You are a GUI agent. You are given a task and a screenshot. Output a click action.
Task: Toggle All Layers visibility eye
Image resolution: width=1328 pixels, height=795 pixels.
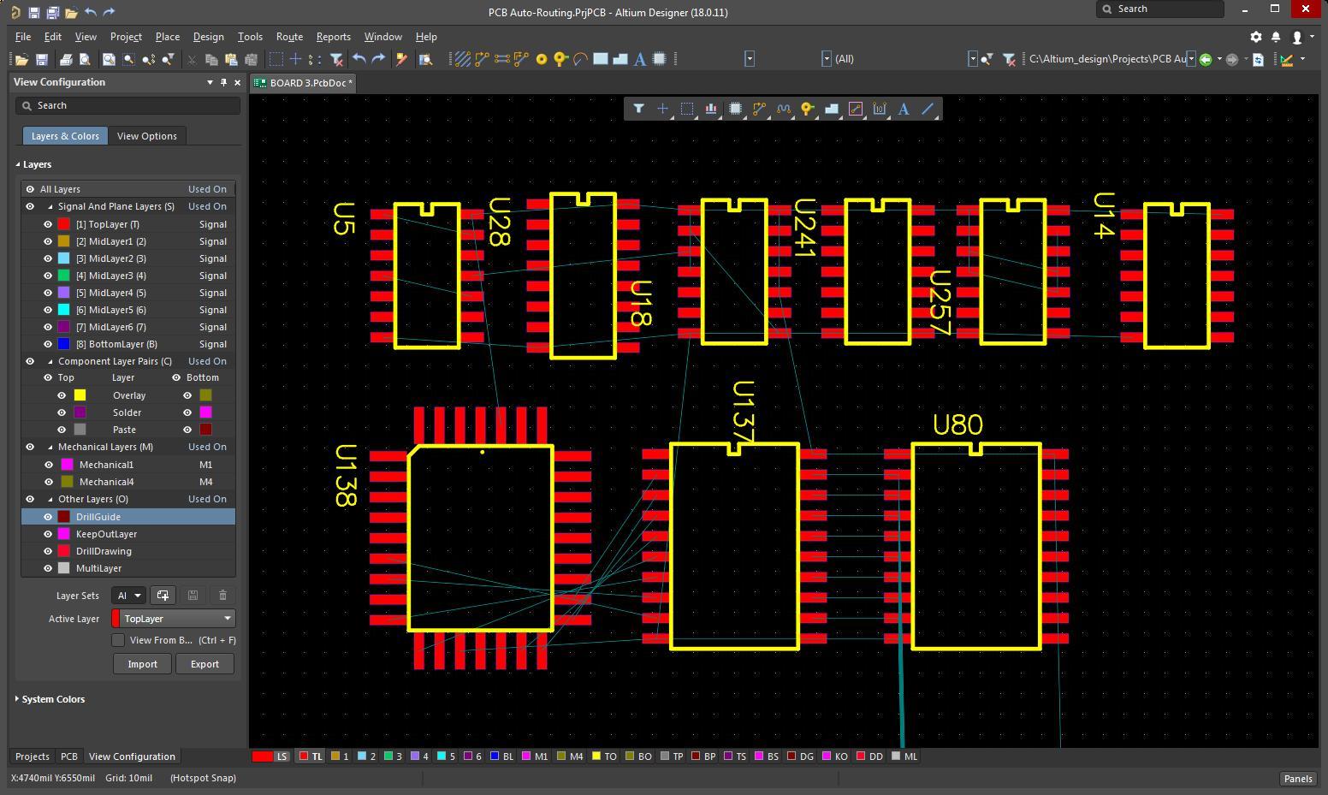(x=30, y=189)
